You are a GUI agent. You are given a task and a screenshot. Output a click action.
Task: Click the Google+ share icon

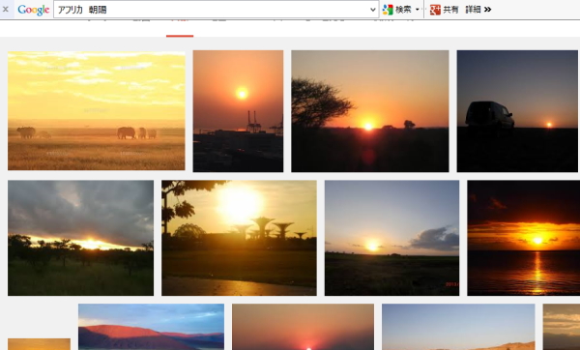[x=435, y=10]
